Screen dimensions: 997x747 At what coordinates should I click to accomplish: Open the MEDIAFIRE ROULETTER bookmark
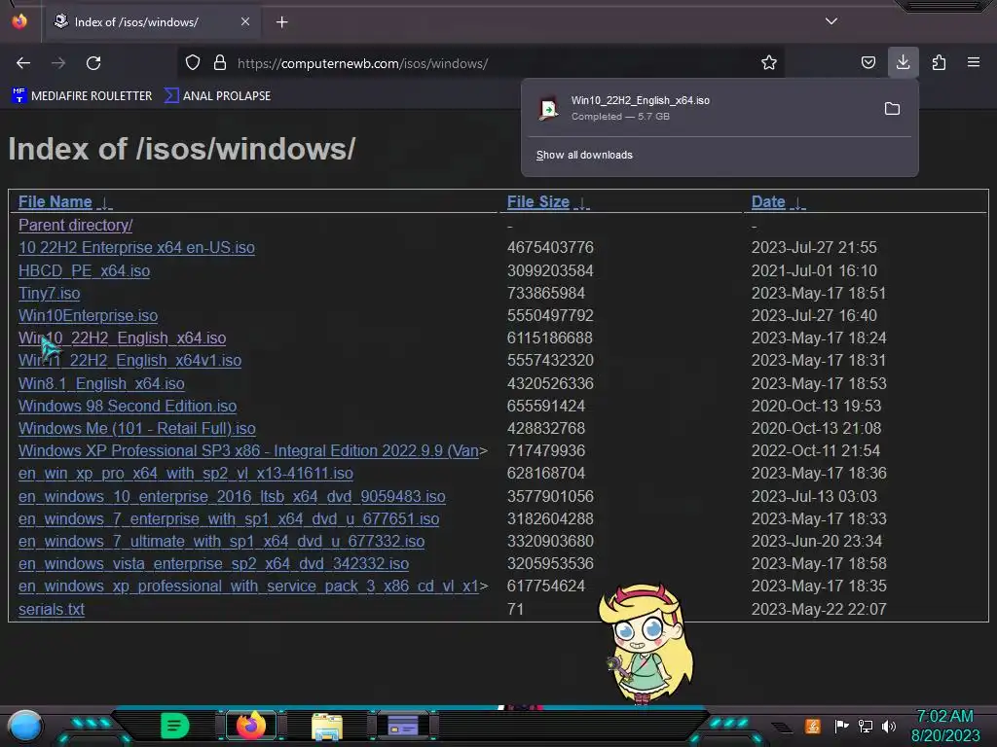82,96
